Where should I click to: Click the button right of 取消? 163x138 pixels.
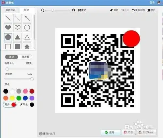tap(146, 132)
